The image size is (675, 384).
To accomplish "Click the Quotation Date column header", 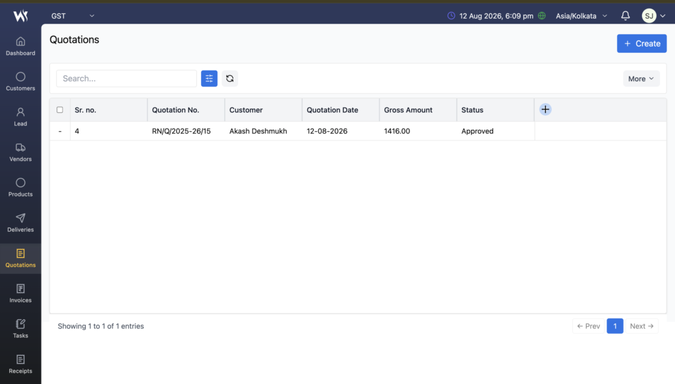I will pyautogui.click(x=341, y=110).
